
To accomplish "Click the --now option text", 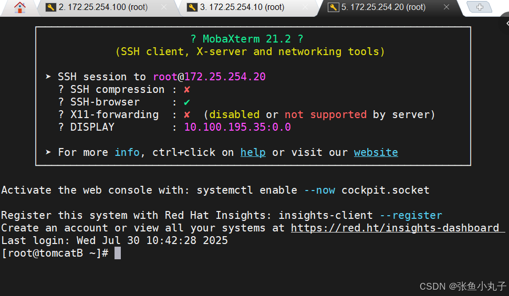I will 319,191.
